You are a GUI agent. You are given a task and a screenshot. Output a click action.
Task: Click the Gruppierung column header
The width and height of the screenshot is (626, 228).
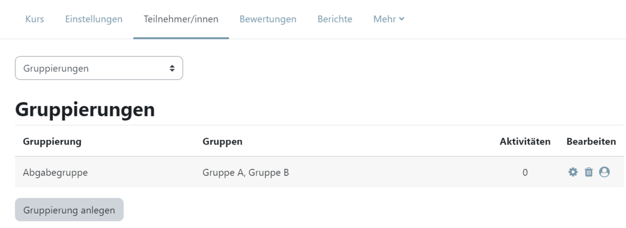point(52,141)
